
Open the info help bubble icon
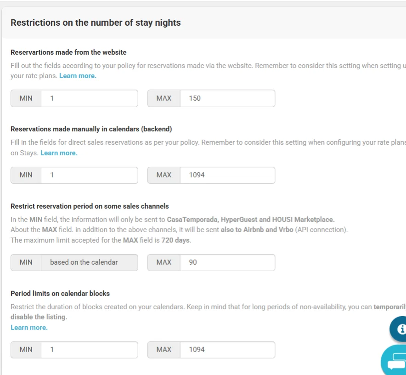(x=399, y=329)
